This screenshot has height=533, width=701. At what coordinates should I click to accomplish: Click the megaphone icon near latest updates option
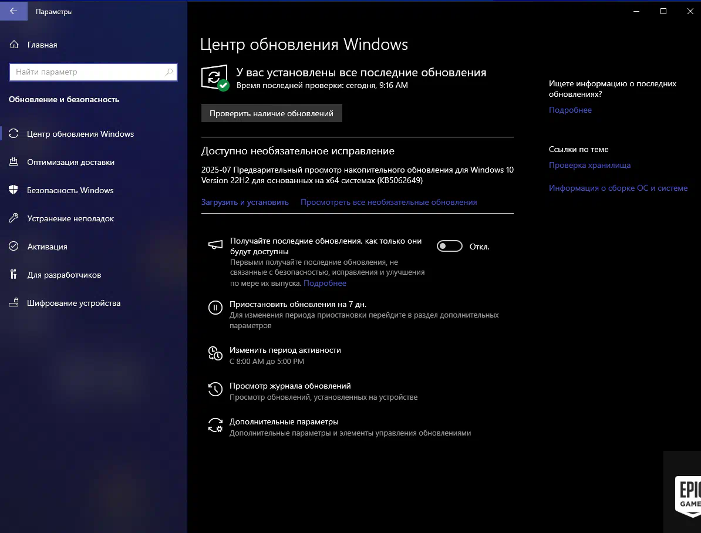[x=215, y=244]
